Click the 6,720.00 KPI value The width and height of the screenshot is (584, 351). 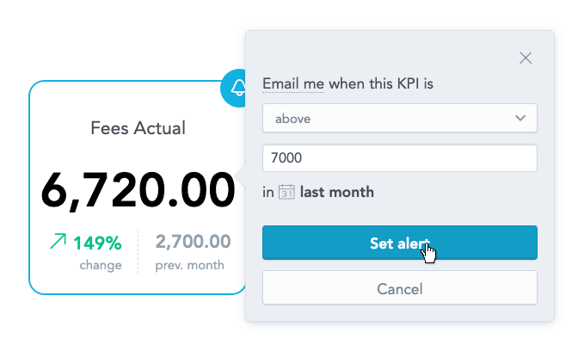[138, 190]
